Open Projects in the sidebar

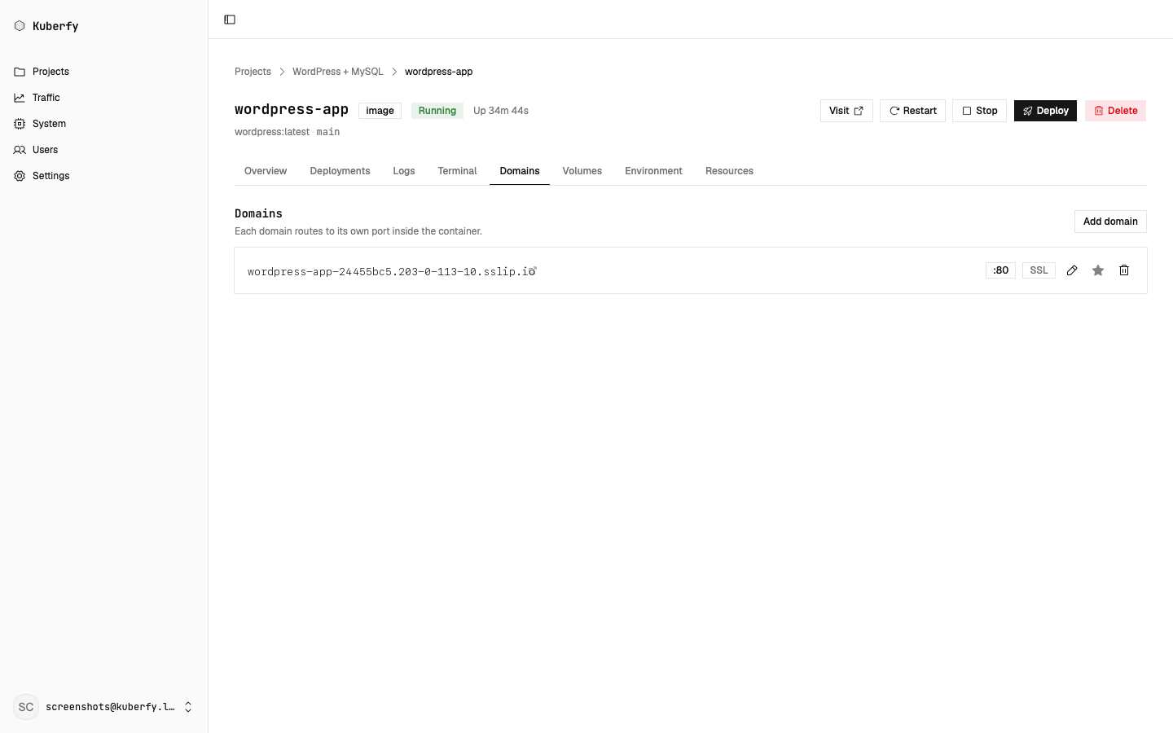click(104, 72)
